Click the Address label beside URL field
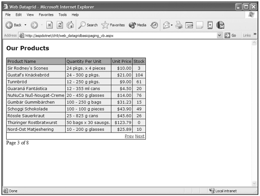The width and height of the screenshot is (260, 196). [10, 35]
